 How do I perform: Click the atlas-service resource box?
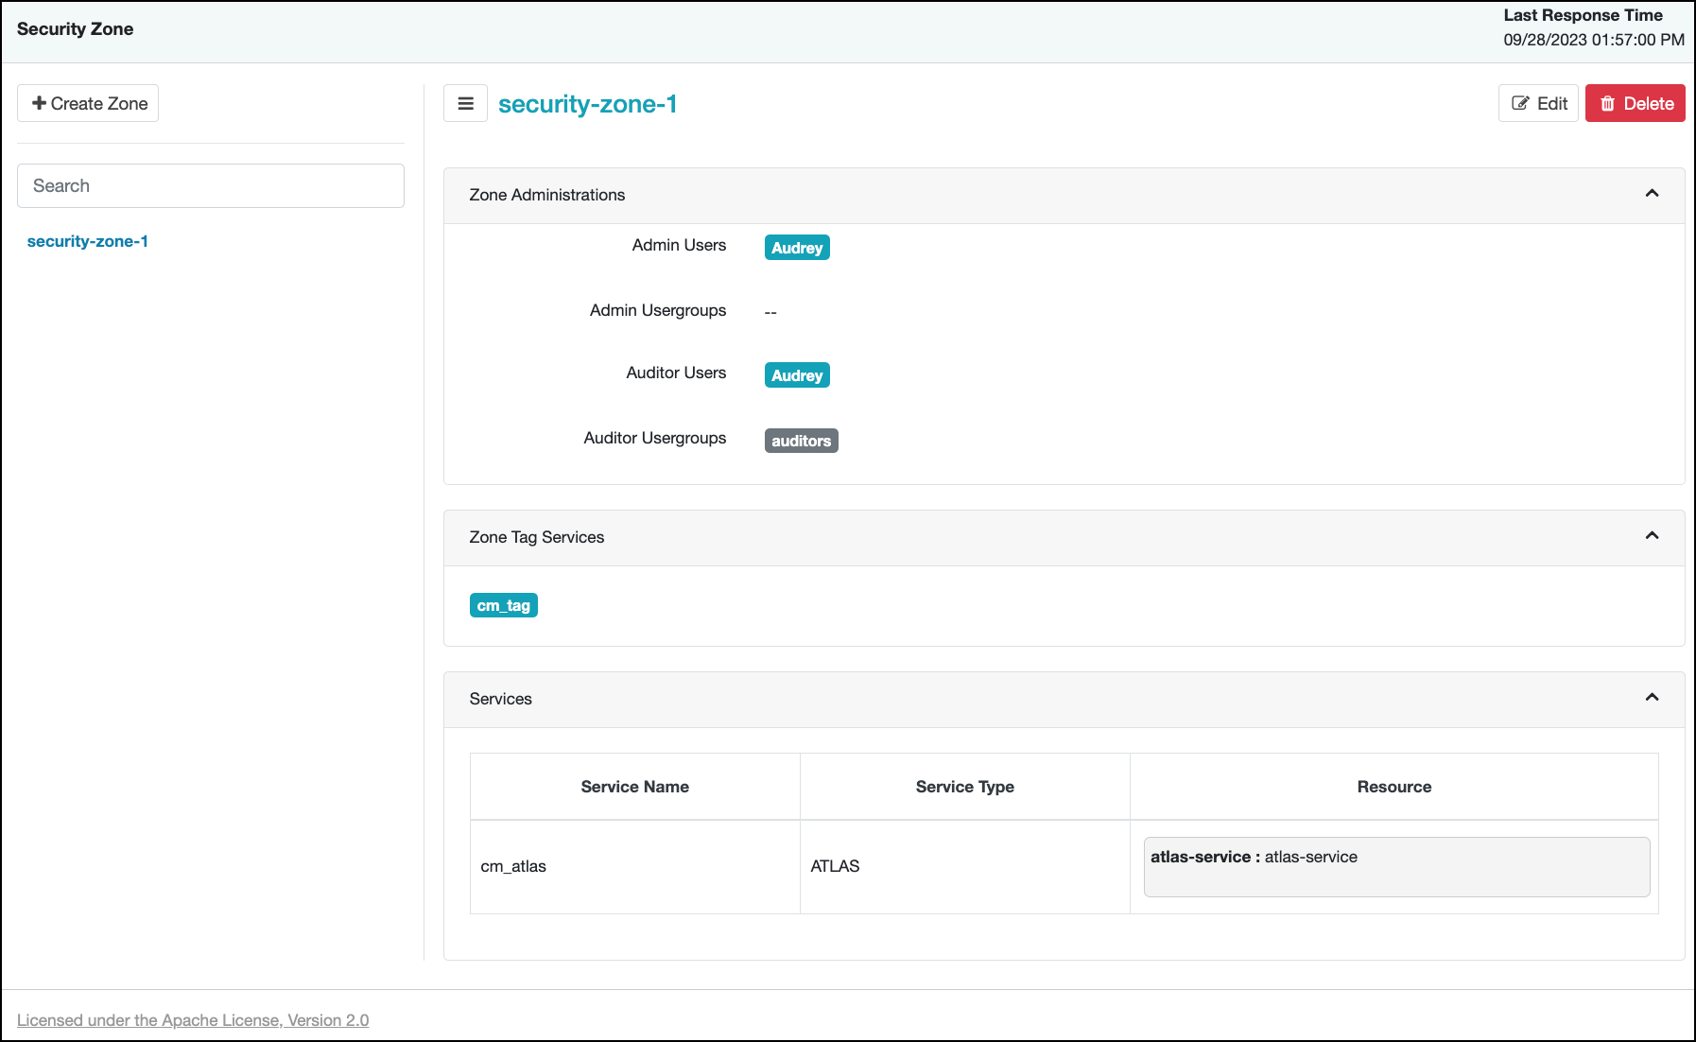pos(1395,866)
